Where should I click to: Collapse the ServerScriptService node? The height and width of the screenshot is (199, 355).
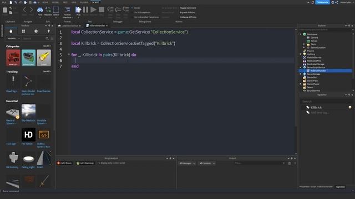[x=301, y=67]
